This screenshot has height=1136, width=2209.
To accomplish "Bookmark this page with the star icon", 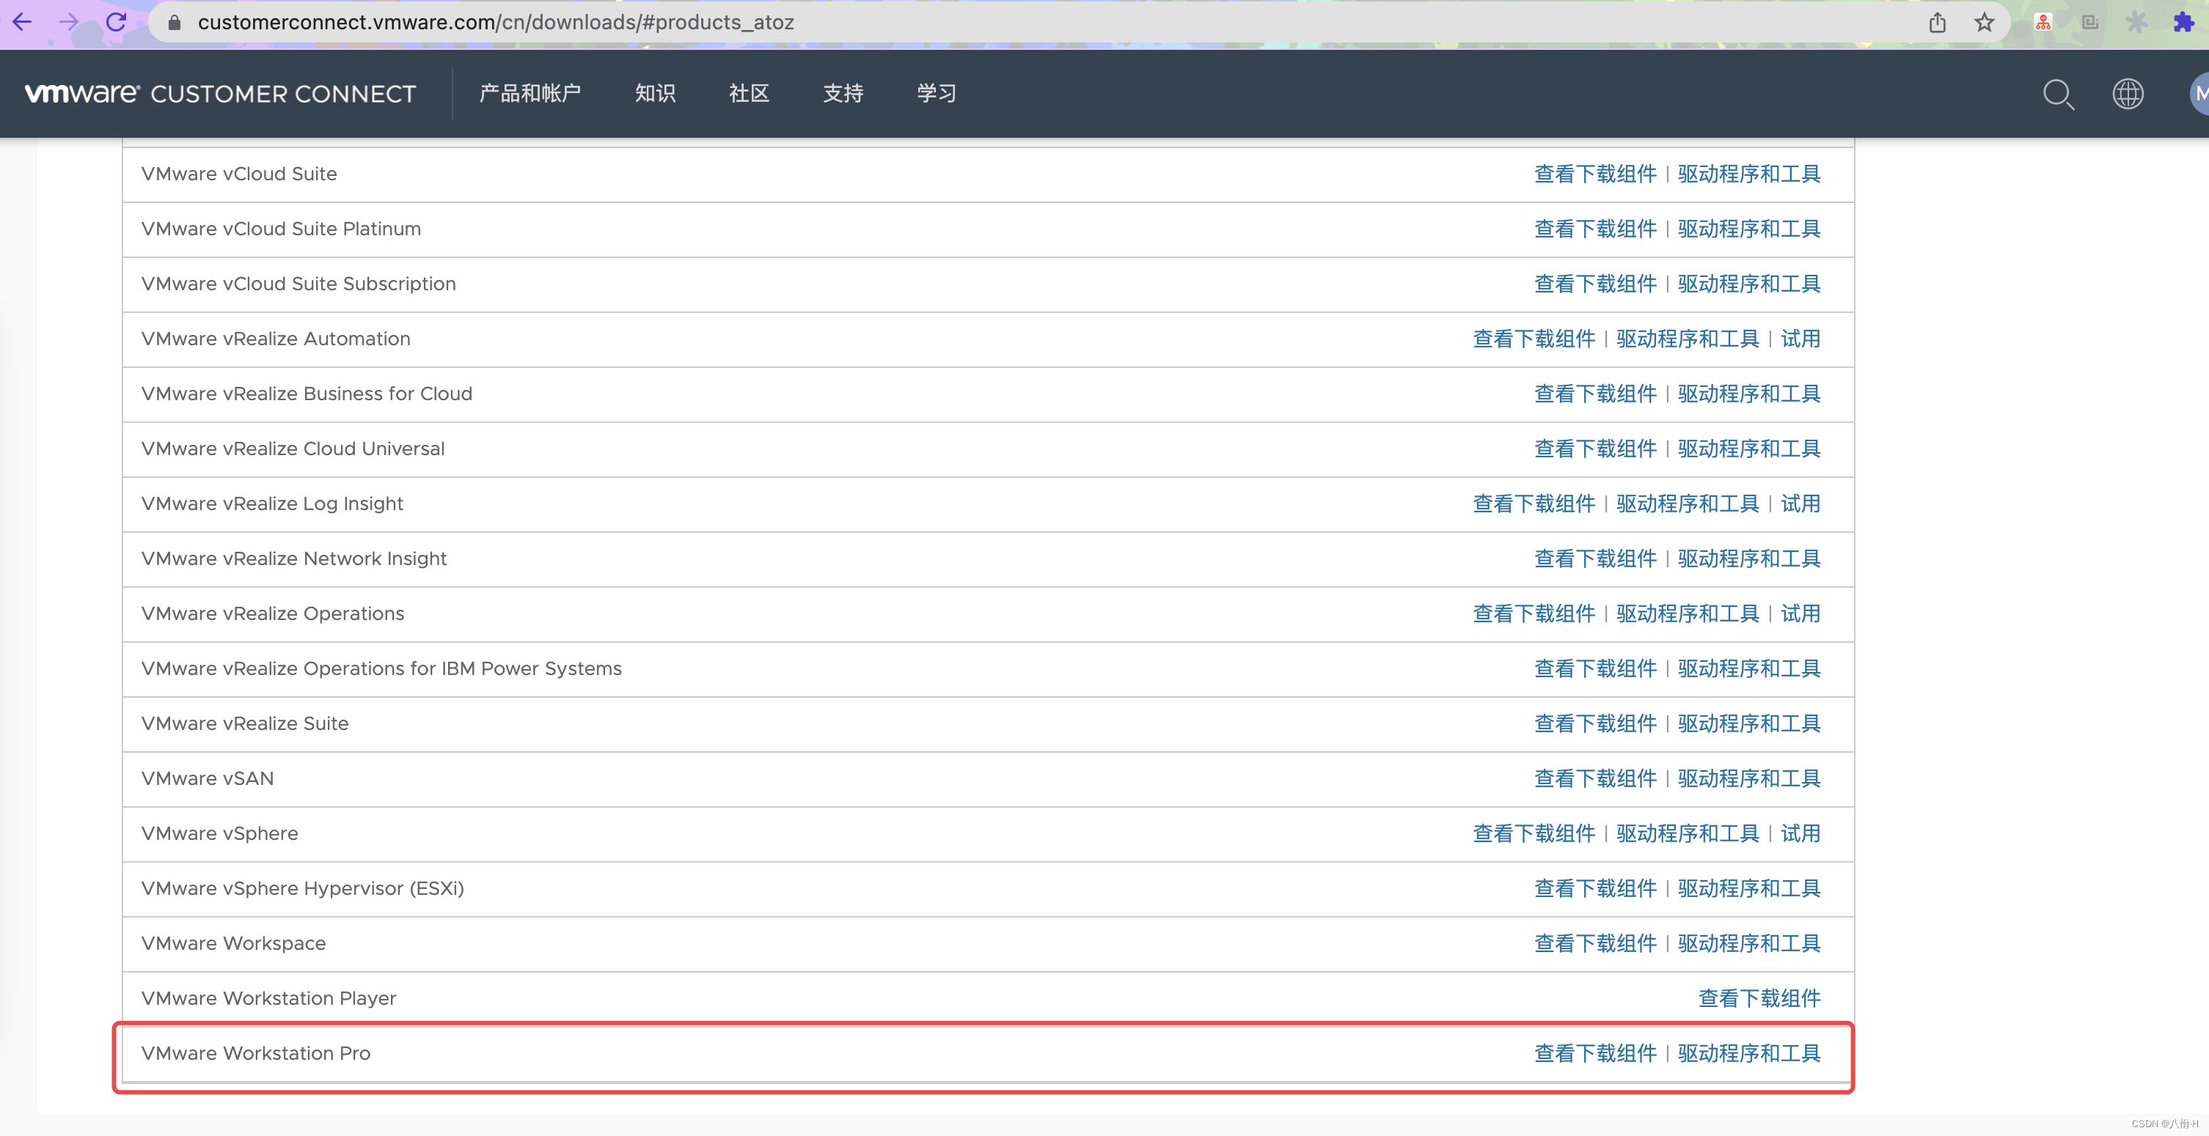I will click(x=1983, y=22).
